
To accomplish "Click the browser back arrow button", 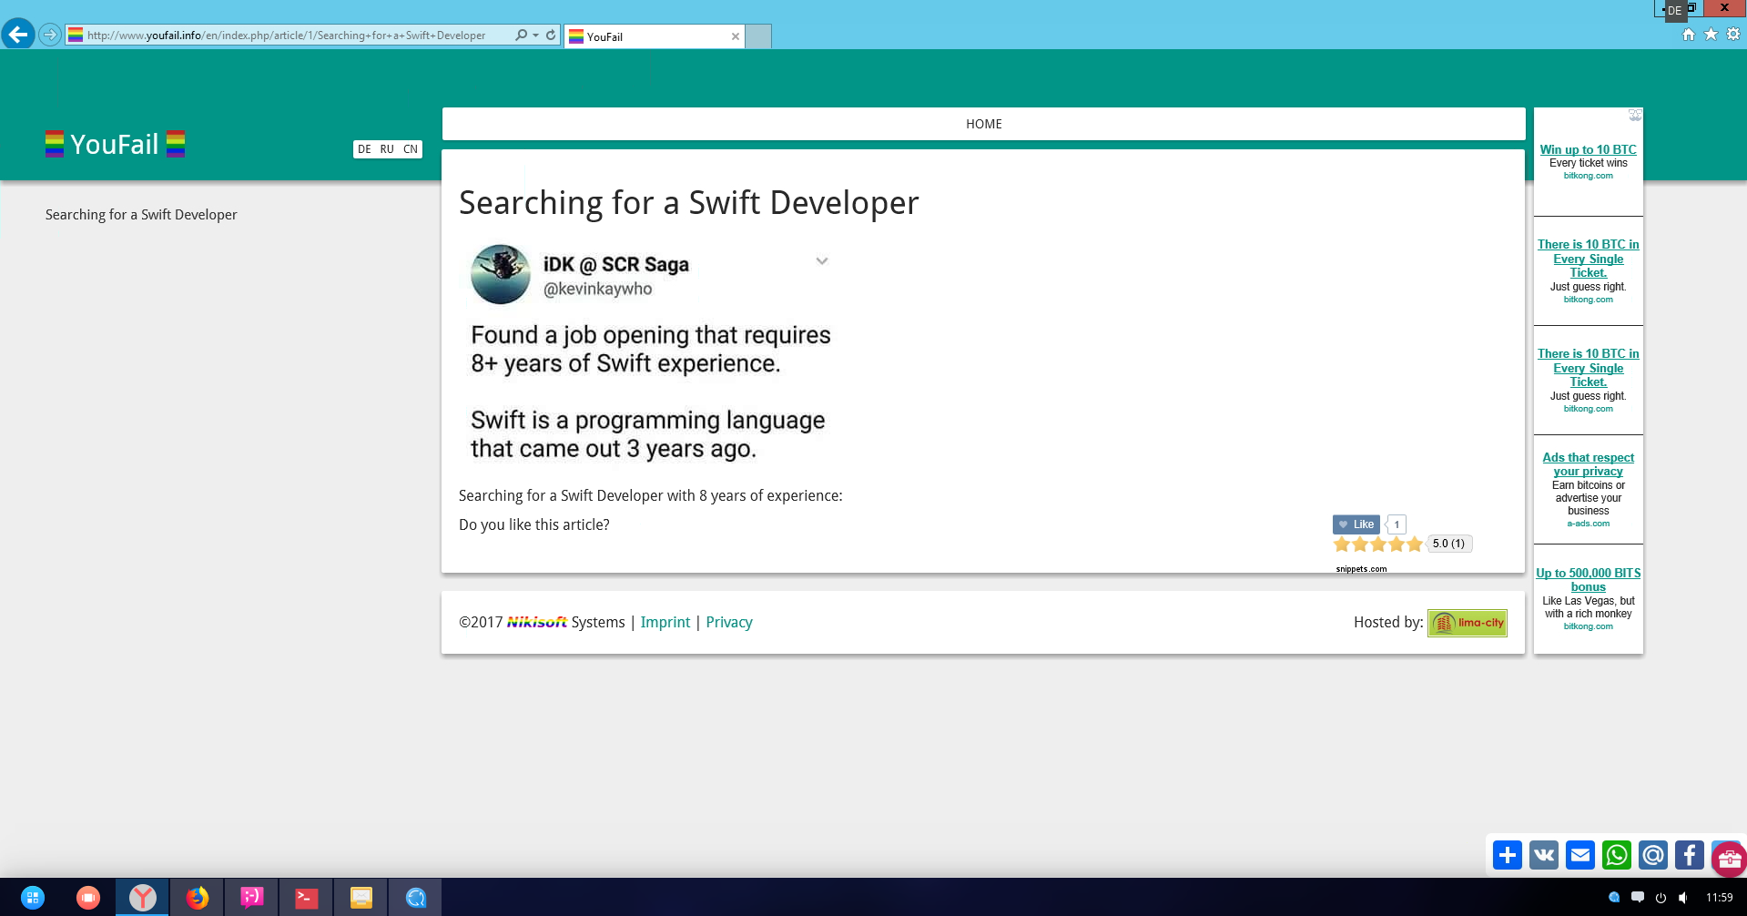I will click(x=18, y=35).
